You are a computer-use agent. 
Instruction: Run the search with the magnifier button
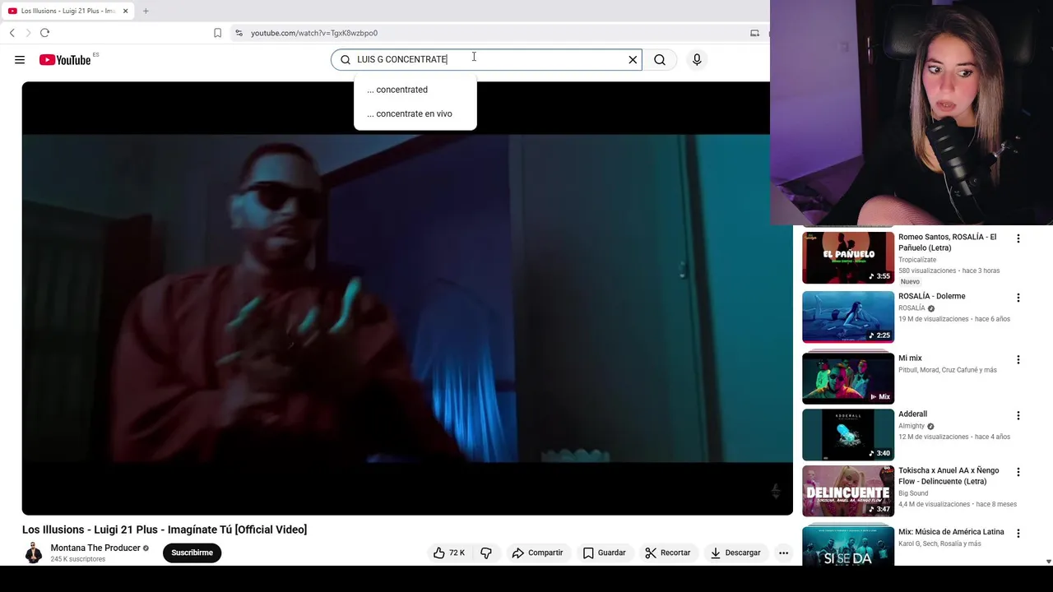click(660, 59)
